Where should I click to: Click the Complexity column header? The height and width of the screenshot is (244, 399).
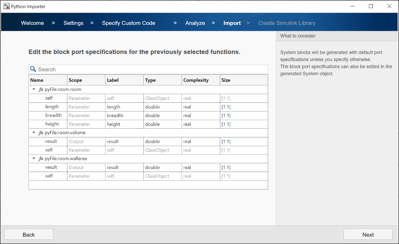pyautogui.click(x=201, y=80)
